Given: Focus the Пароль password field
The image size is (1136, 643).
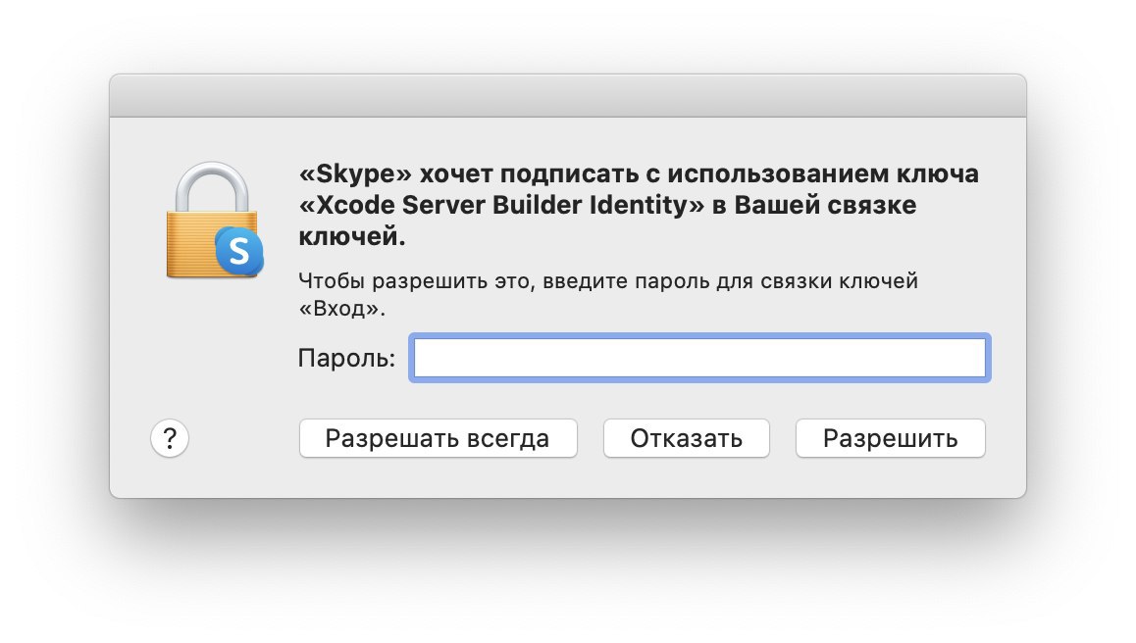Looking at the screenshot, I should tap(699, 359).
